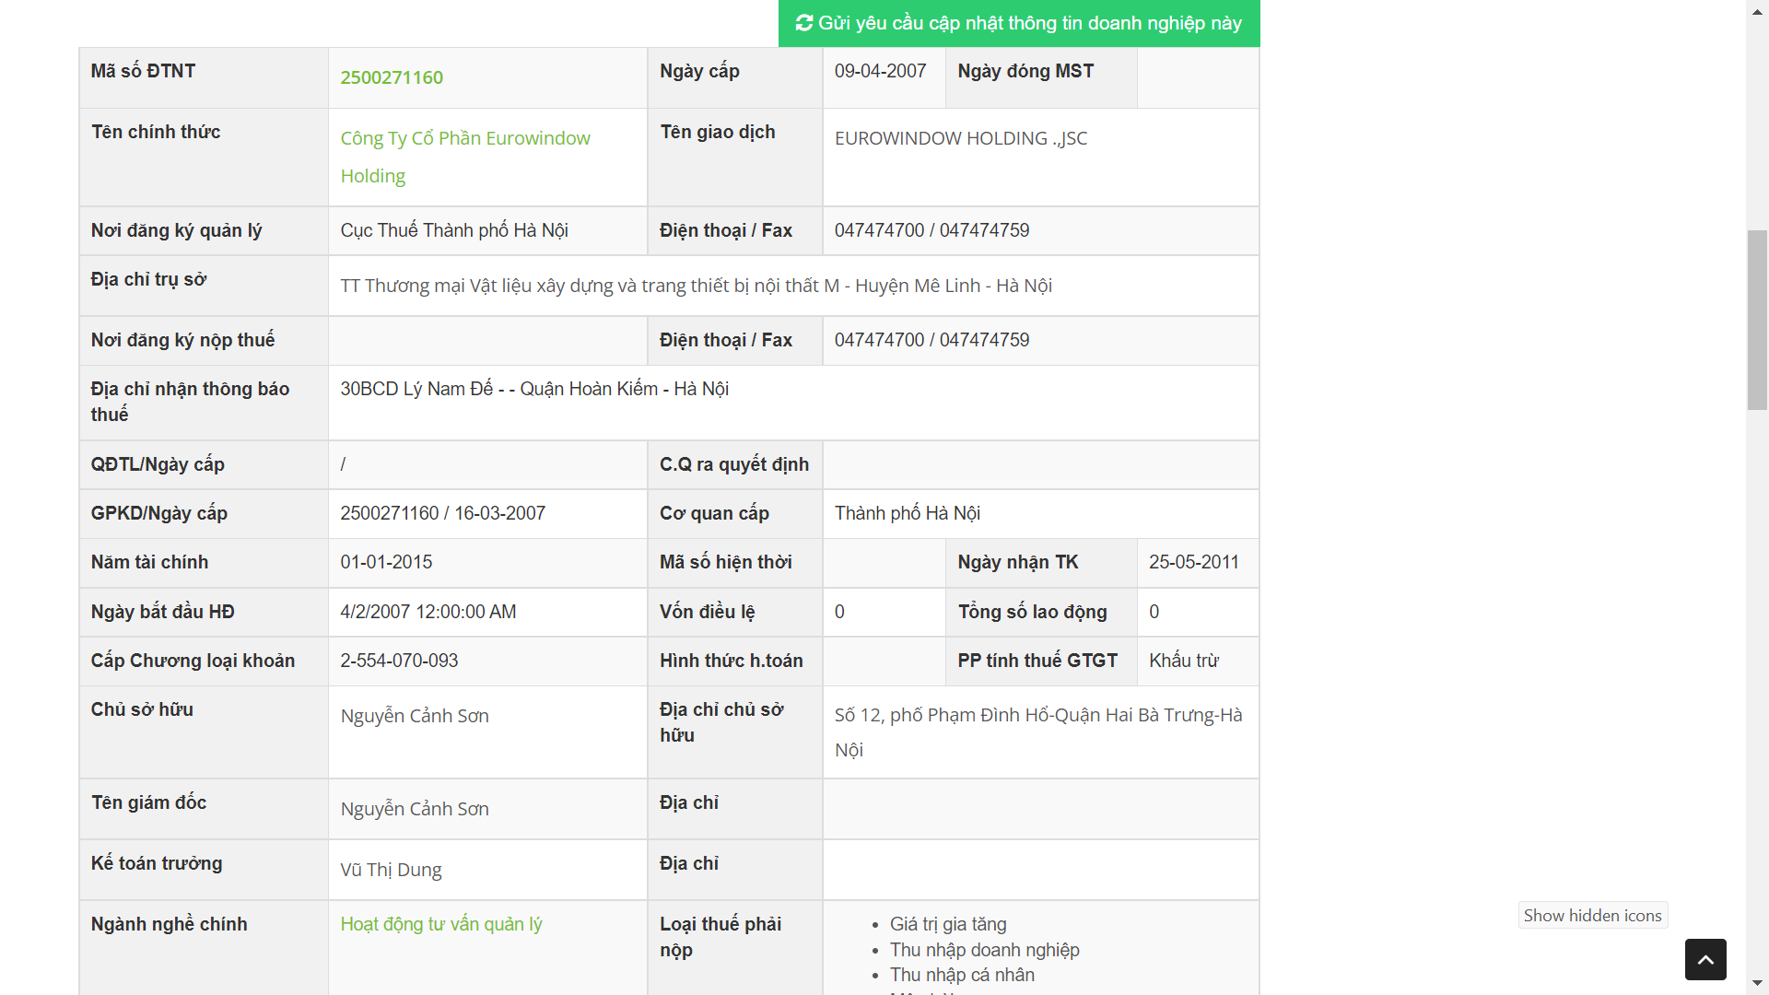The image size is (1769, 995).
Task: Open Công Ty Cổ Phần Eurowindow Holding link
Action: (x=465, y=157)
